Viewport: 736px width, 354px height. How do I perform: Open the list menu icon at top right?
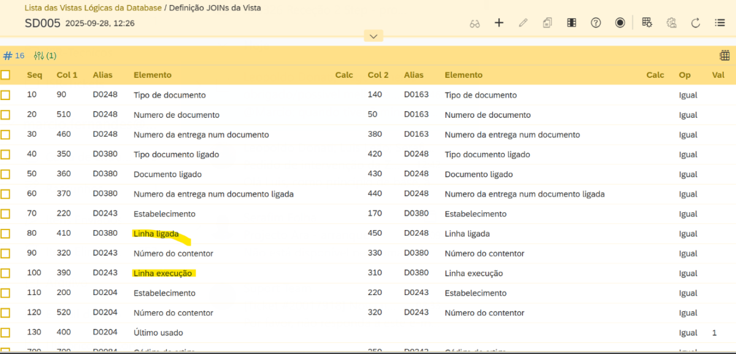720,23
